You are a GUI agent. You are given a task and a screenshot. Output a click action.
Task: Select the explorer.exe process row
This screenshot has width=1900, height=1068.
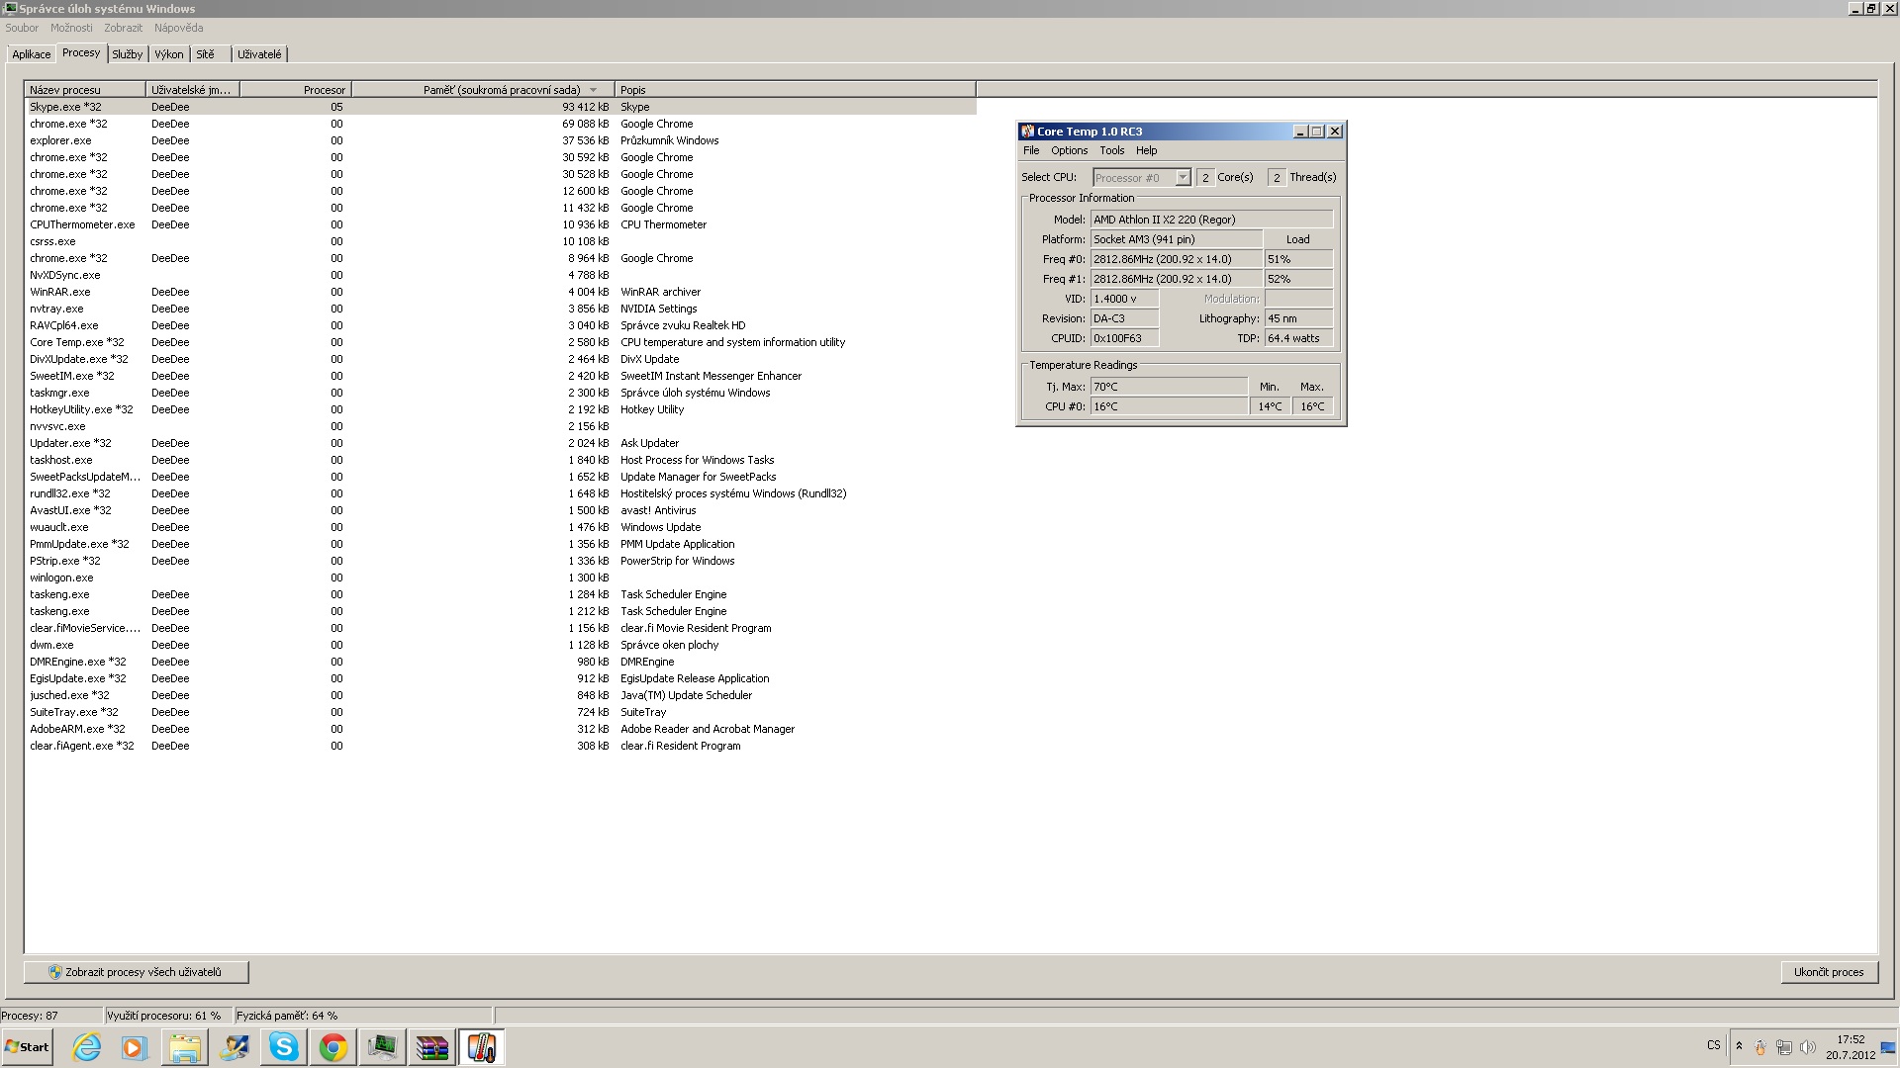pyautogui.click(x=501, y=140)
